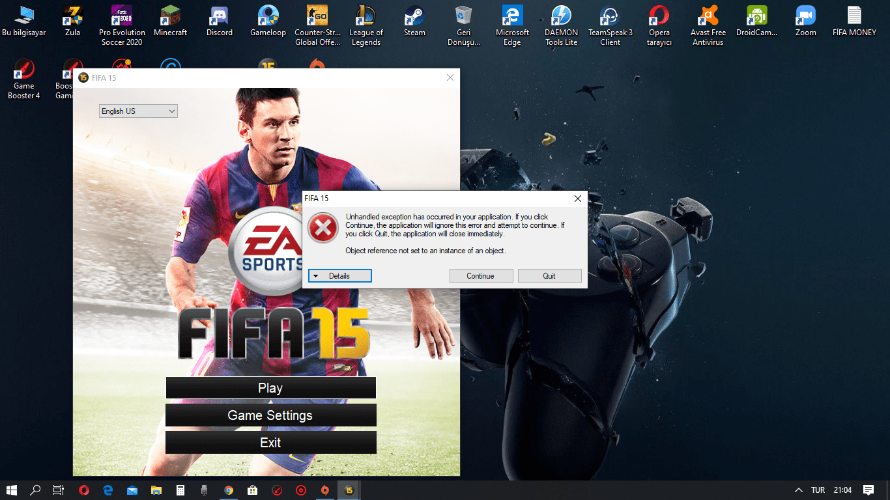
Task: Launch the Gameloop desktop shortcut
Action: pos(268,20)
